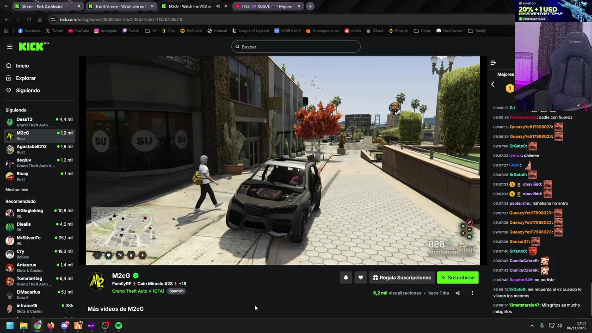Go back with the browser back arrow
The width and height of the screenshot is (592, 333).
tap(7, 19)
